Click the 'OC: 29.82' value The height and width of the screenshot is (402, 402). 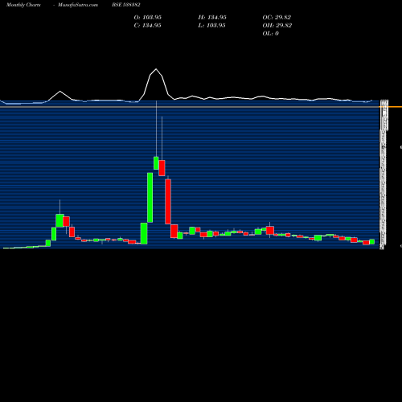[x=277, y=17]
